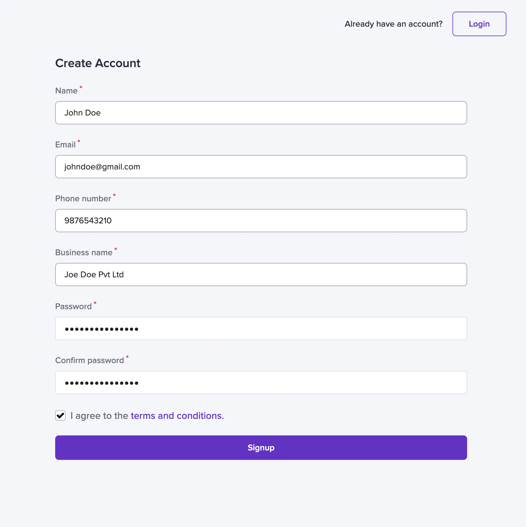Click the Confirm password label
The image size is (526, 527).
[90, 360]
